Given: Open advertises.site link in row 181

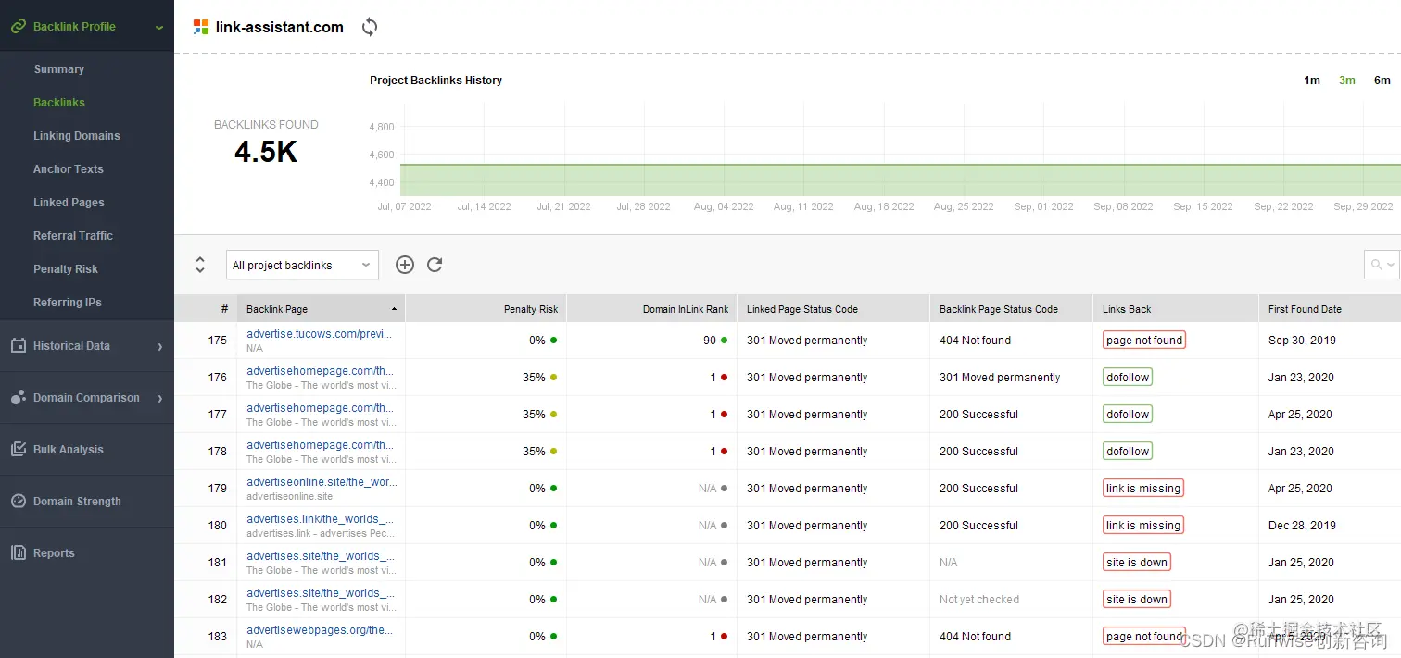Looking at the screenshot, I should (321, 556).
